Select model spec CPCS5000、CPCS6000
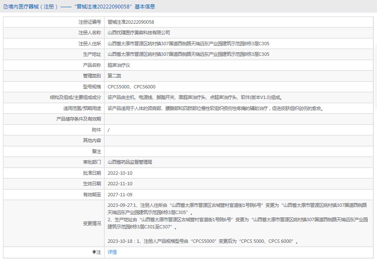This screenshot has width=377, height=261. click(x=132, y=87)
